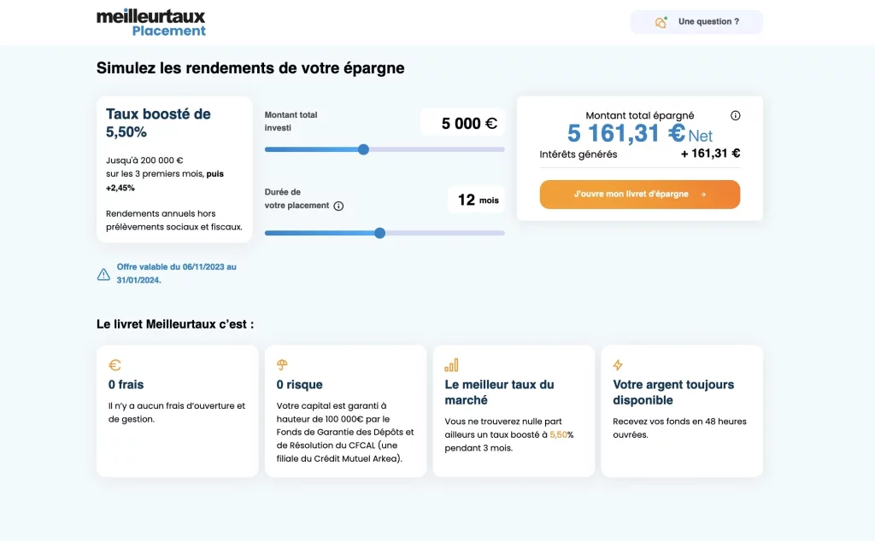Image resolution: width=875 pixels, height=541 pixels.
Task: Click the umbrella icon above 0 risque
Action: pos(282,365)
